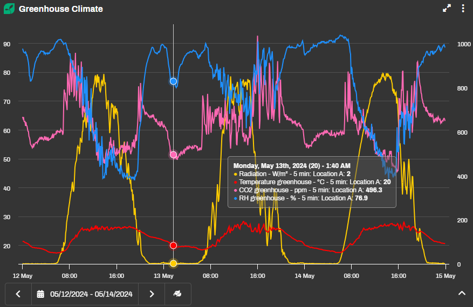This screenshot has height=307, width=473.
Task: Click the blue RH marker on the cursor line
Action: [173, 81]
